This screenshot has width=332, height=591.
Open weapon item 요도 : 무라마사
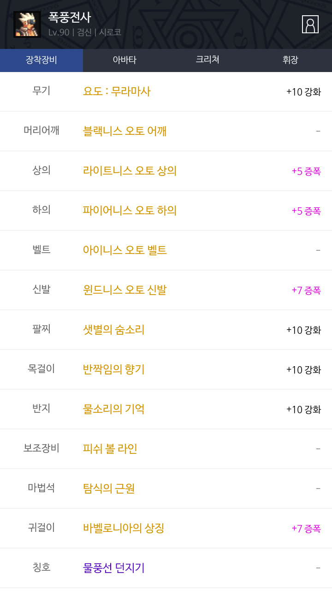click(117, 91)
